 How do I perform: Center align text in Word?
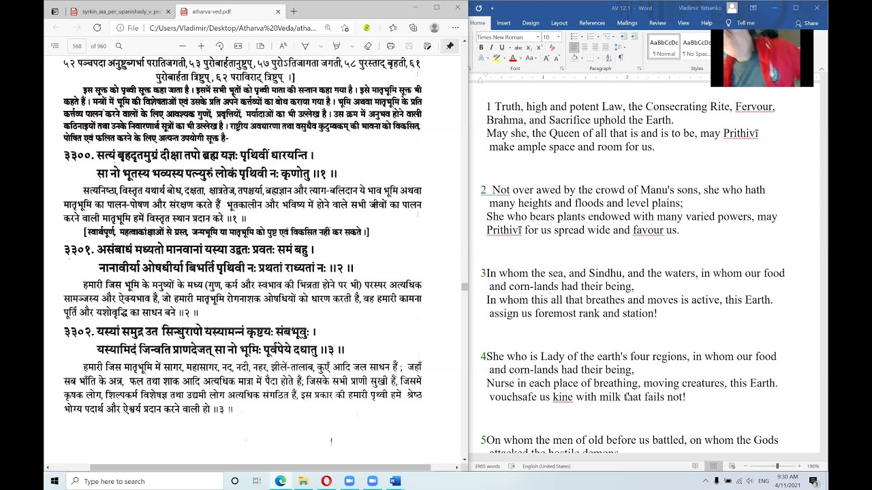click(585, 47)
